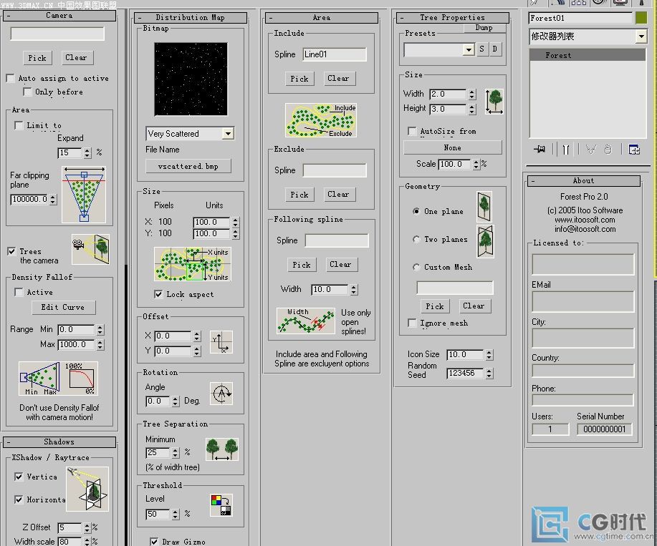Collapse the Tree Properties rollout
Image resolution: width=657 pixels, height=546 pixels.
pyautogui.click(x=453, y=18)
